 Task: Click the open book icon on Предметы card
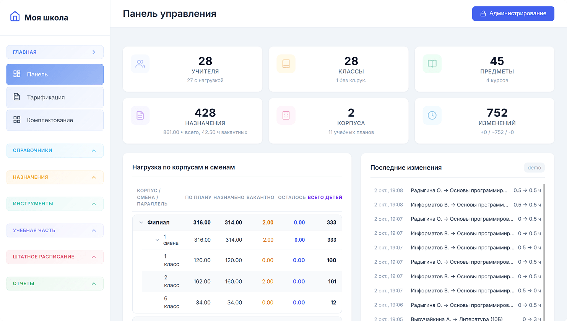(432, 64)
